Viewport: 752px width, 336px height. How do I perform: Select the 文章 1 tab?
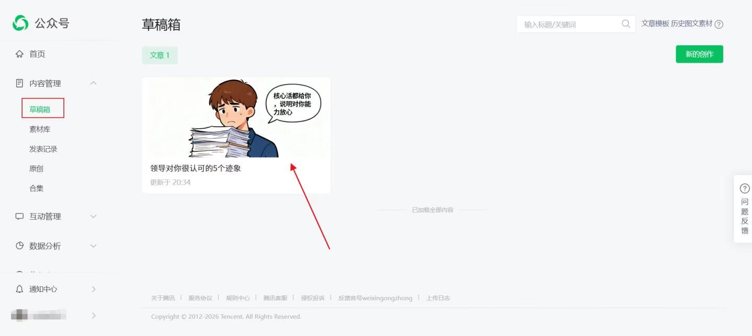160,55
